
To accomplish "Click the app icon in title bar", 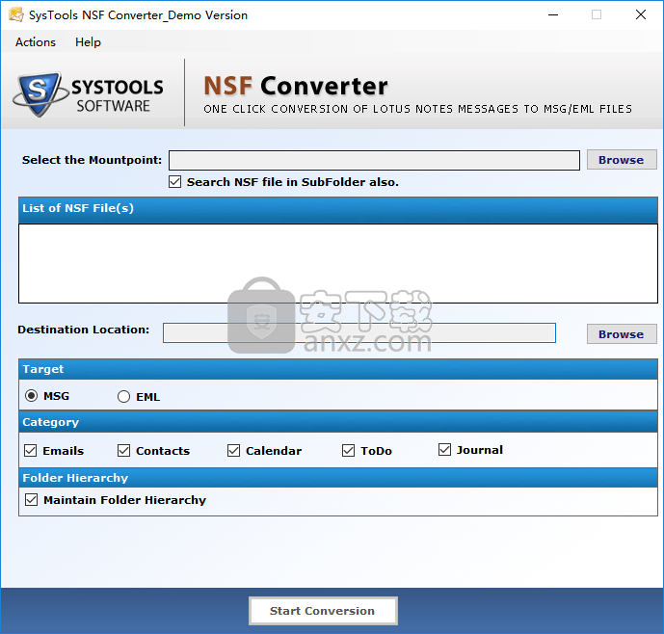I will (x=16, y=14).
